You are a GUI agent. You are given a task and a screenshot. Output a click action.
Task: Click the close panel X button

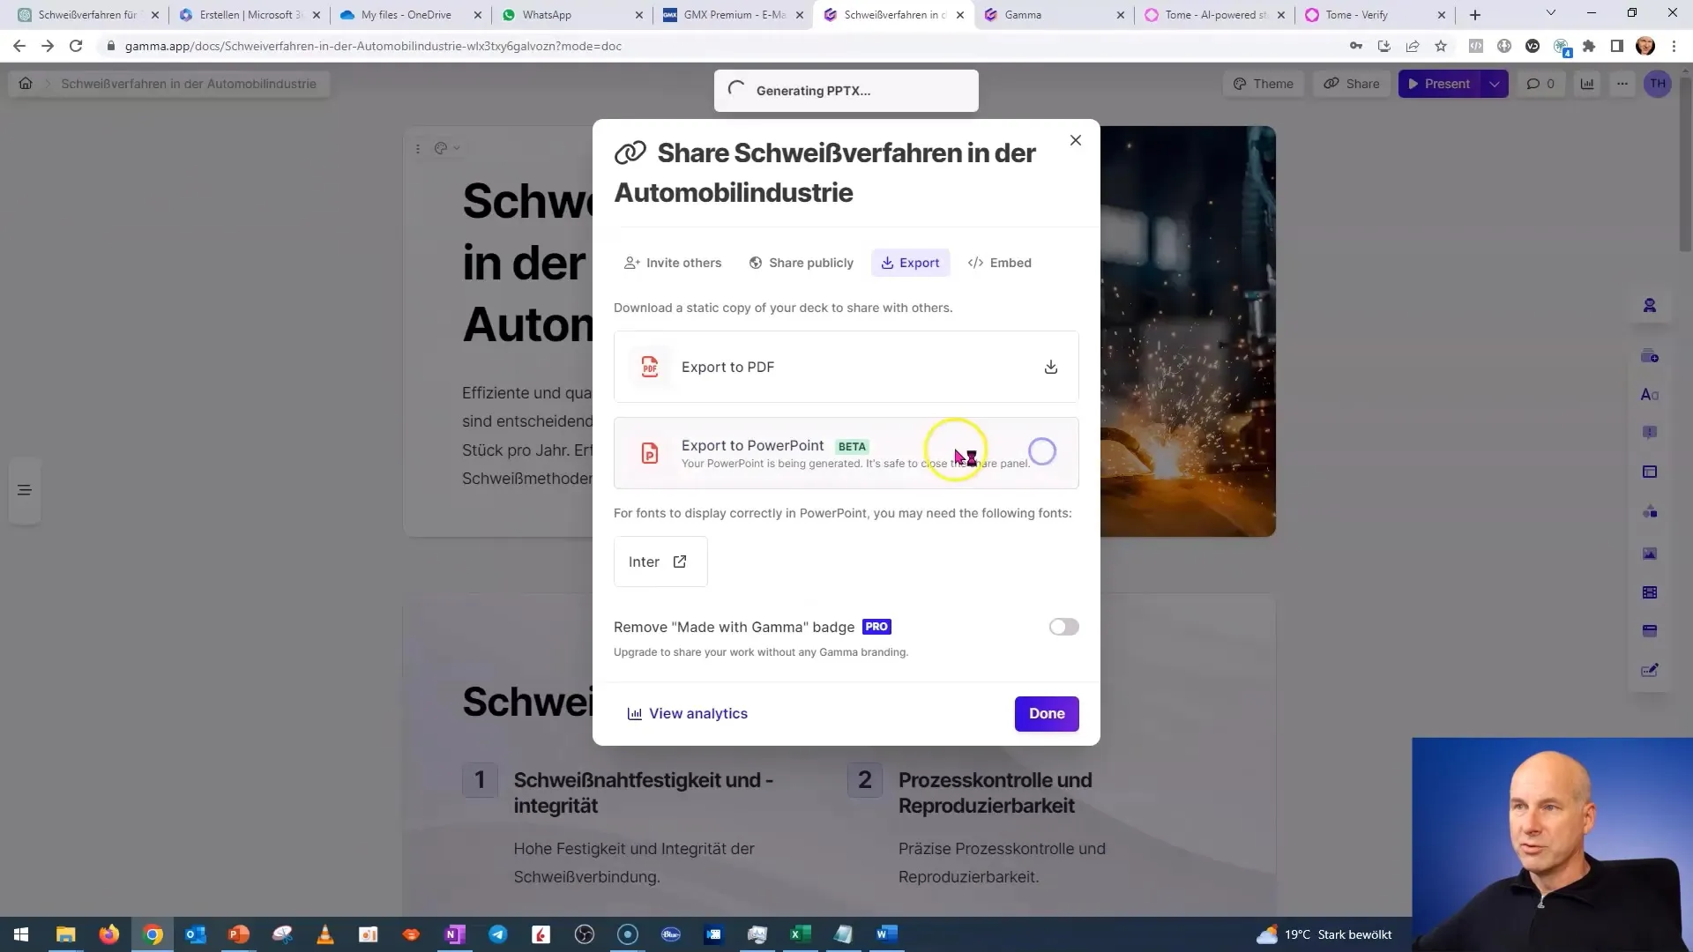coord(1074,139)
